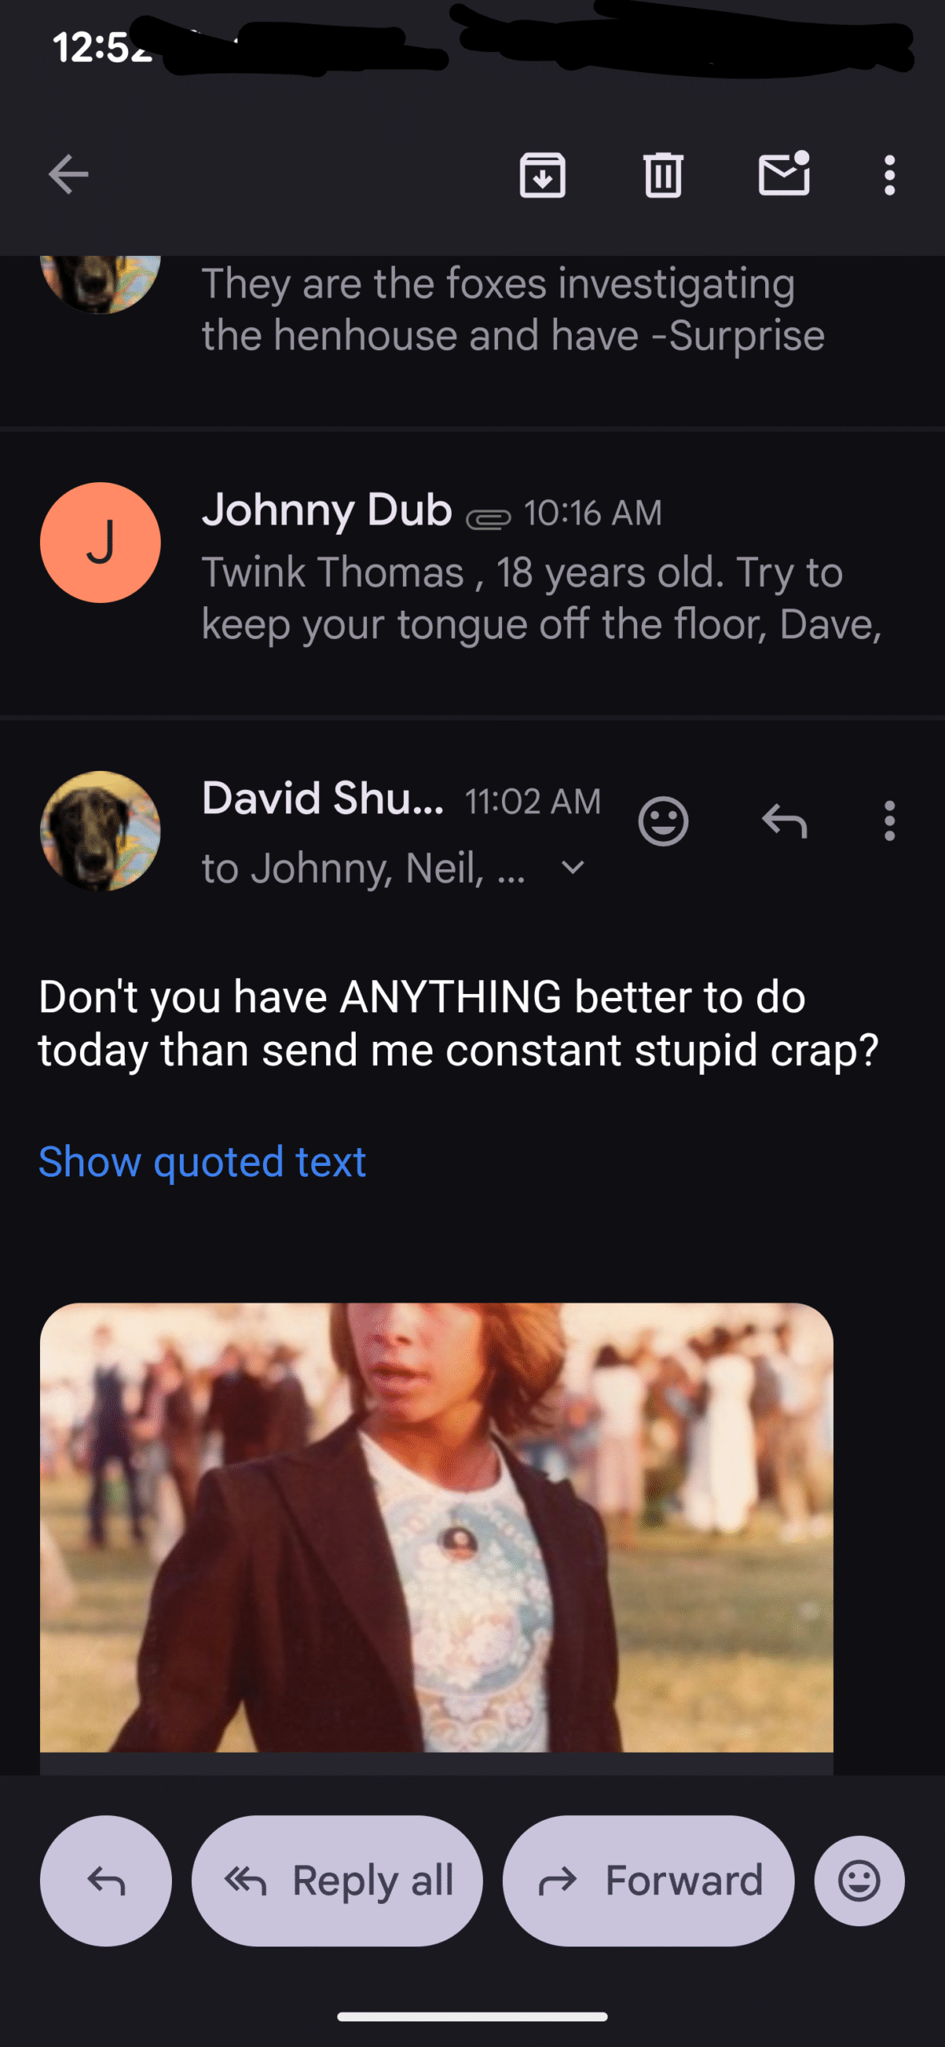Tap David's dog profile picture
Screen dimensions: 945x2047
pos(101,831)
